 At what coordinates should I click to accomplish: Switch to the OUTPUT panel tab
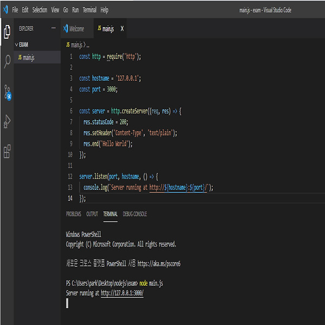[x=92, y=214]
